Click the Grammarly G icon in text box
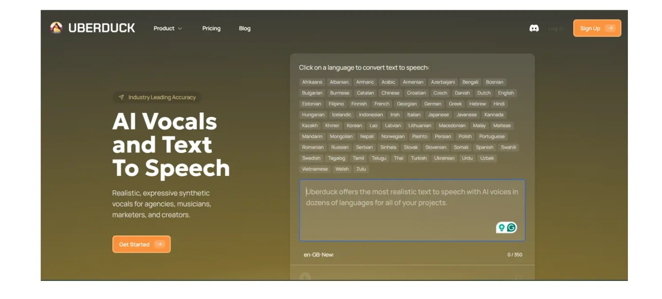This screenshot has width=662, height=299. [511, 227]
